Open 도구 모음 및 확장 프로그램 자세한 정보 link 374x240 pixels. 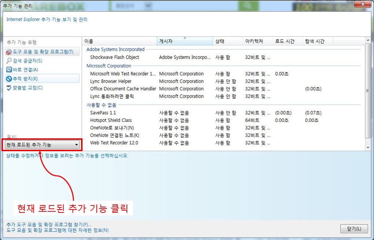click(x=57, y=230)
